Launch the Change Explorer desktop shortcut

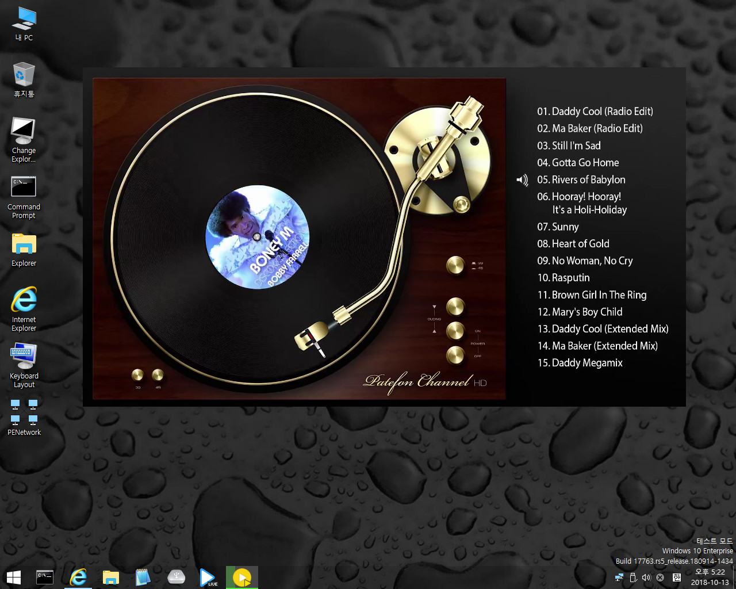(24, 140)
